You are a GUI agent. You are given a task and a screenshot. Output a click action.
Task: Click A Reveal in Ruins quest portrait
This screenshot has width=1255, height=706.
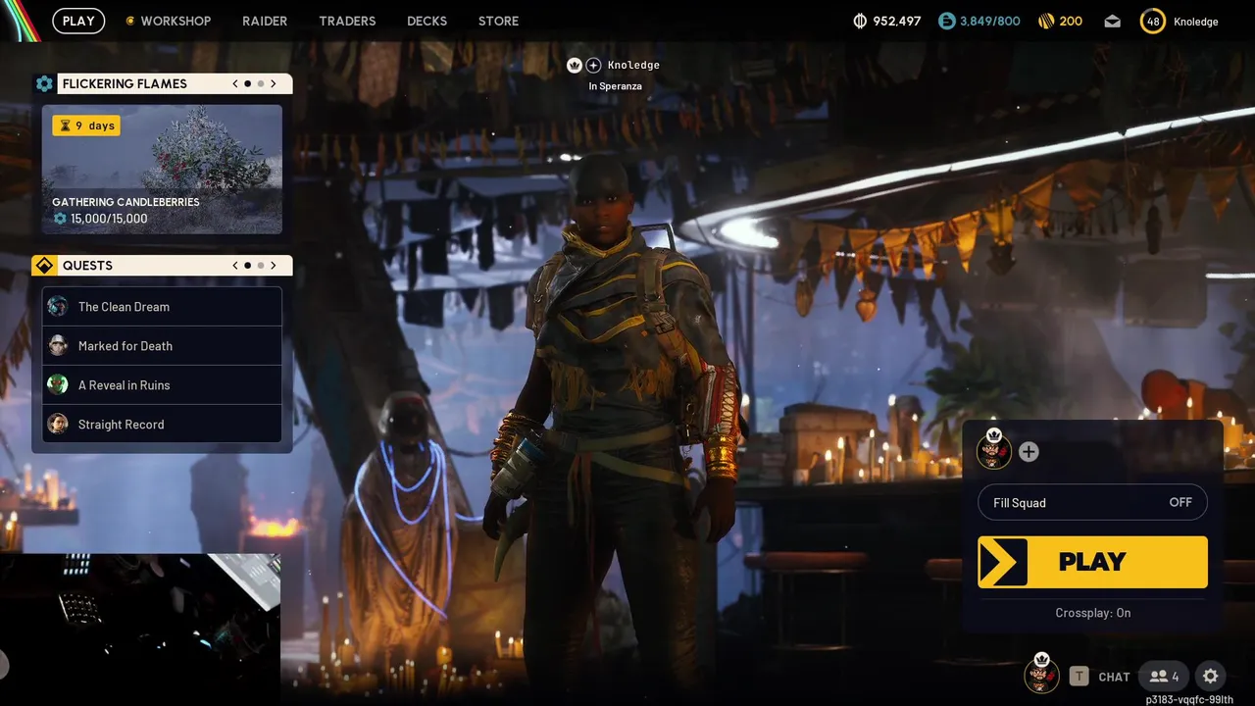[58, 384]
